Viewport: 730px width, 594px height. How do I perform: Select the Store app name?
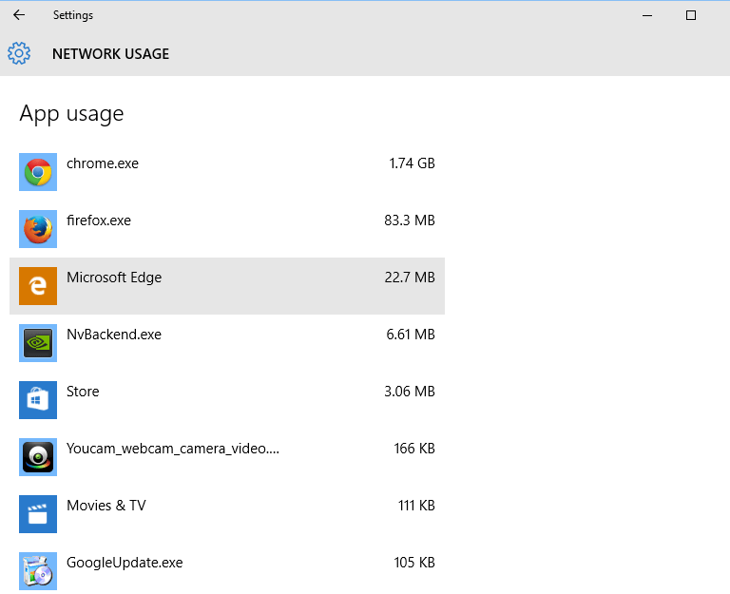pyautogui.click(x=83, y=392)
